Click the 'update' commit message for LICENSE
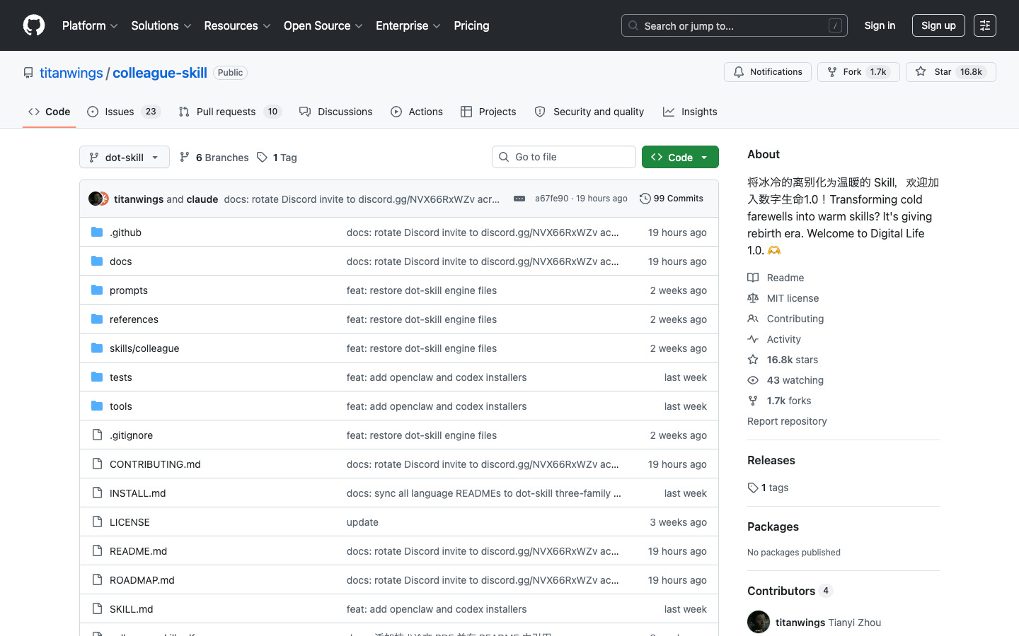 (362, 522)
